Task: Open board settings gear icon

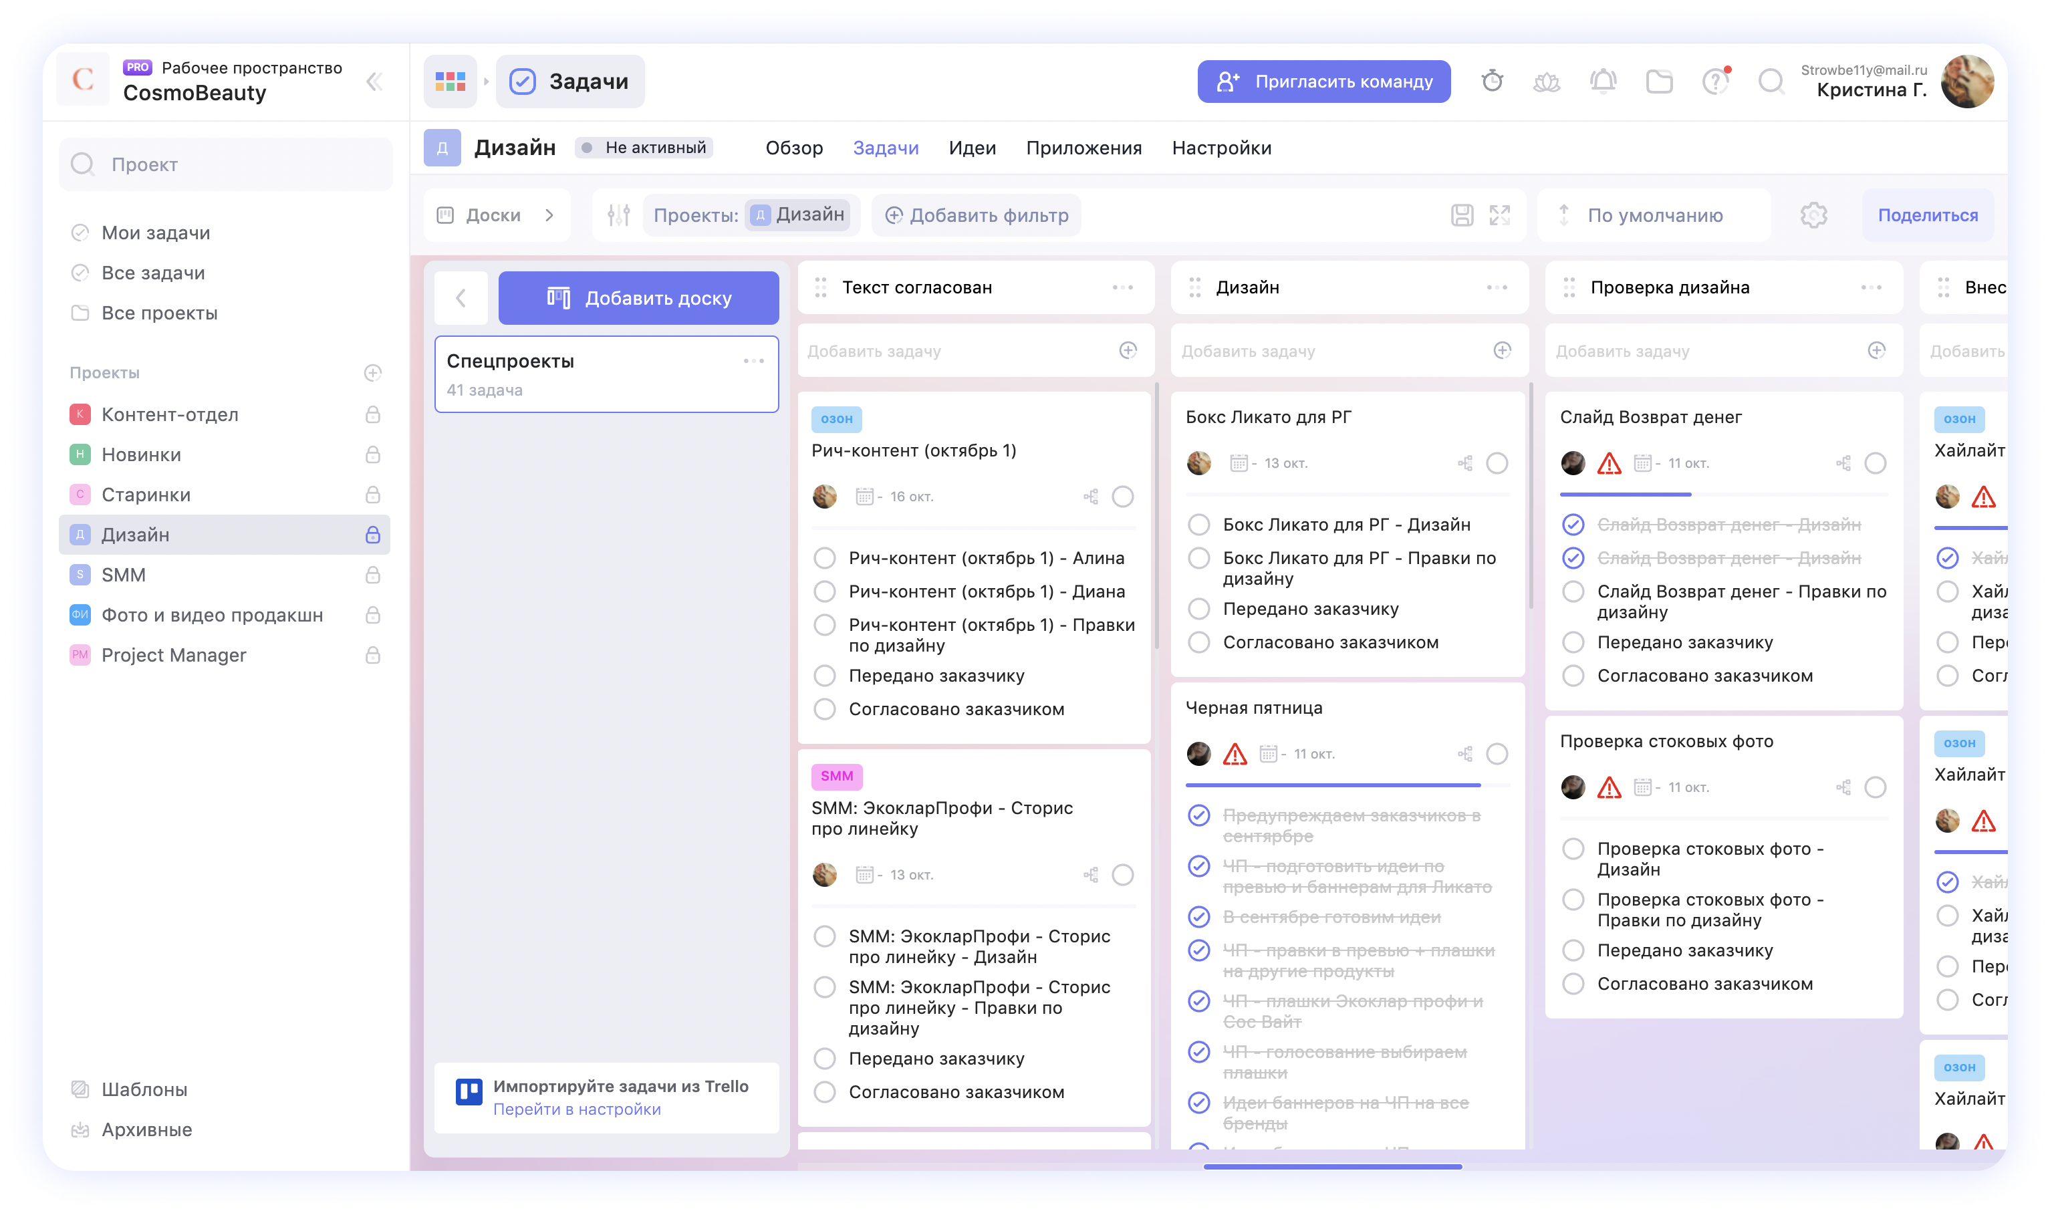Action: click(1814, 215)
